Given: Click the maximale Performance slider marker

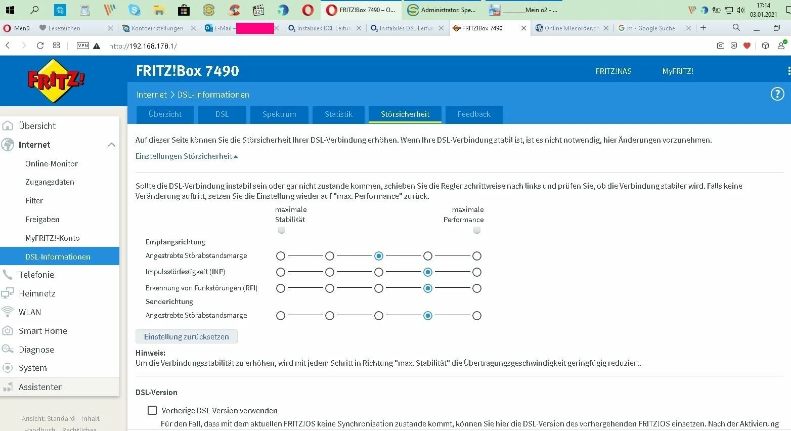Looking at the screenshot, I should click(x=476, y=230).
